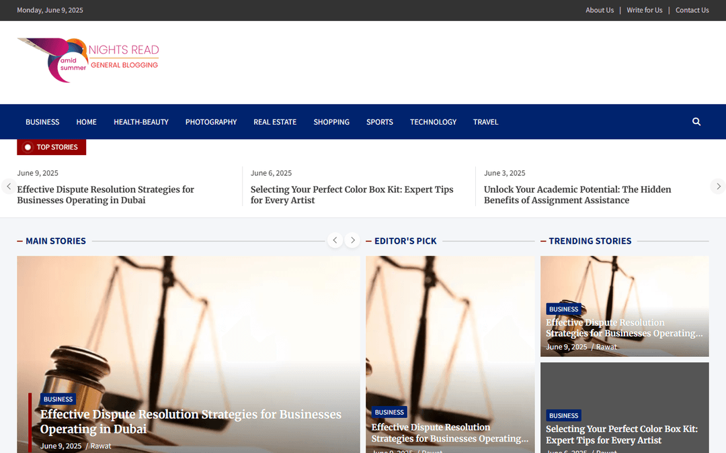This screenshot has height=453, width=726.
Task: Open first trending story headline
Action: point(624,328)
